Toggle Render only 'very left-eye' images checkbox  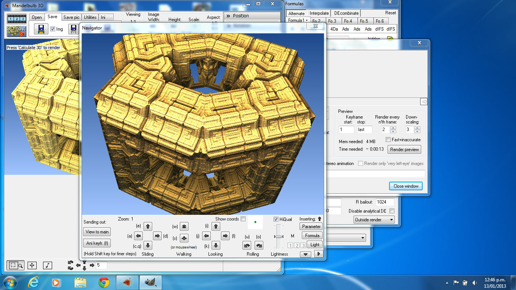pos(361,164)
